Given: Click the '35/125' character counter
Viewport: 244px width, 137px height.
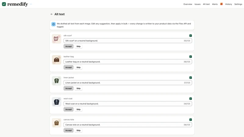Looking at the screenshot, I should click(187, 41).
